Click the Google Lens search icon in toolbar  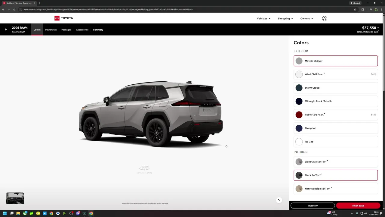(x=363, y=9)
